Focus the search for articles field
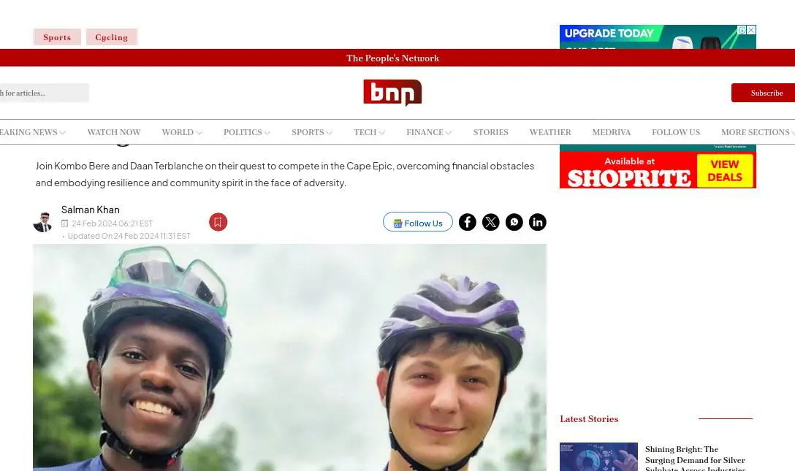795x471 pixels. click(44, 93)
